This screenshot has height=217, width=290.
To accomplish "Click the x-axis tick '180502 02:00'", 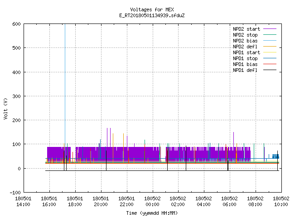I will point(178,202).
